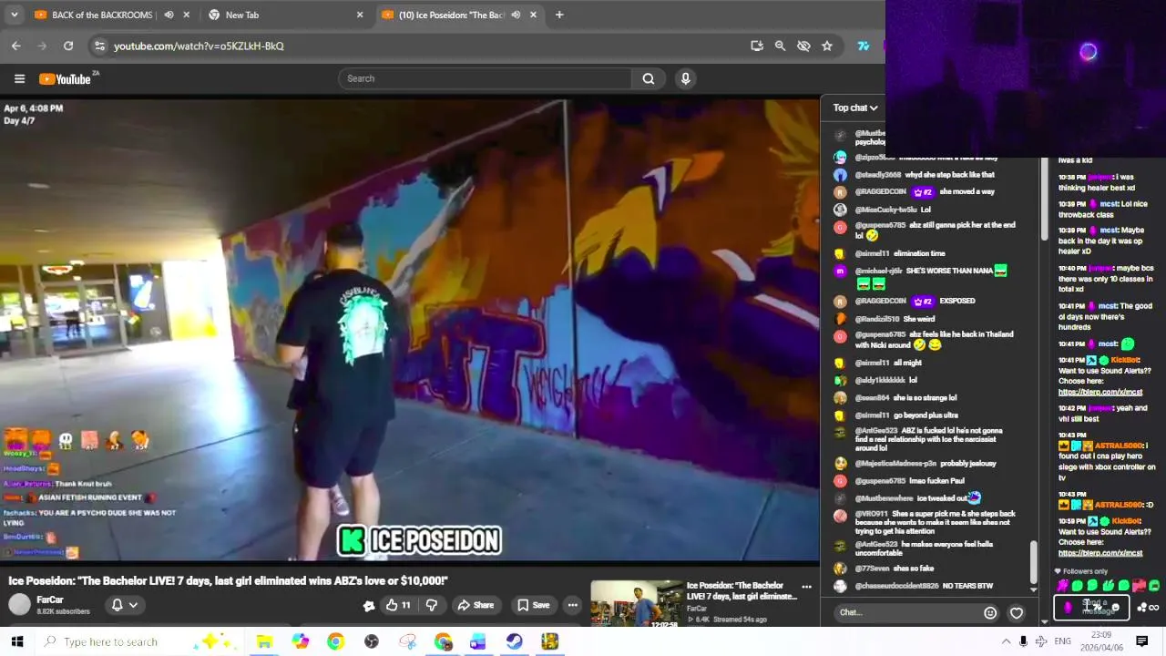Click the YouTube Search input field
Image resolution: width=1166 pixels, height=656 pixels.
click(x=485, y=78)
